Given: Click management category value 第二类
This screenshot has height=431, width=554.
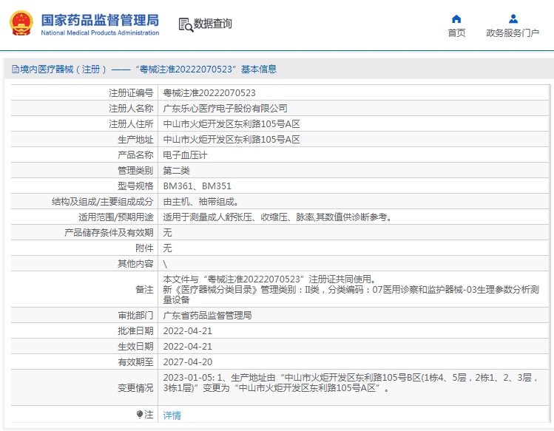Looking at the screenshot, I should (176, 171).
